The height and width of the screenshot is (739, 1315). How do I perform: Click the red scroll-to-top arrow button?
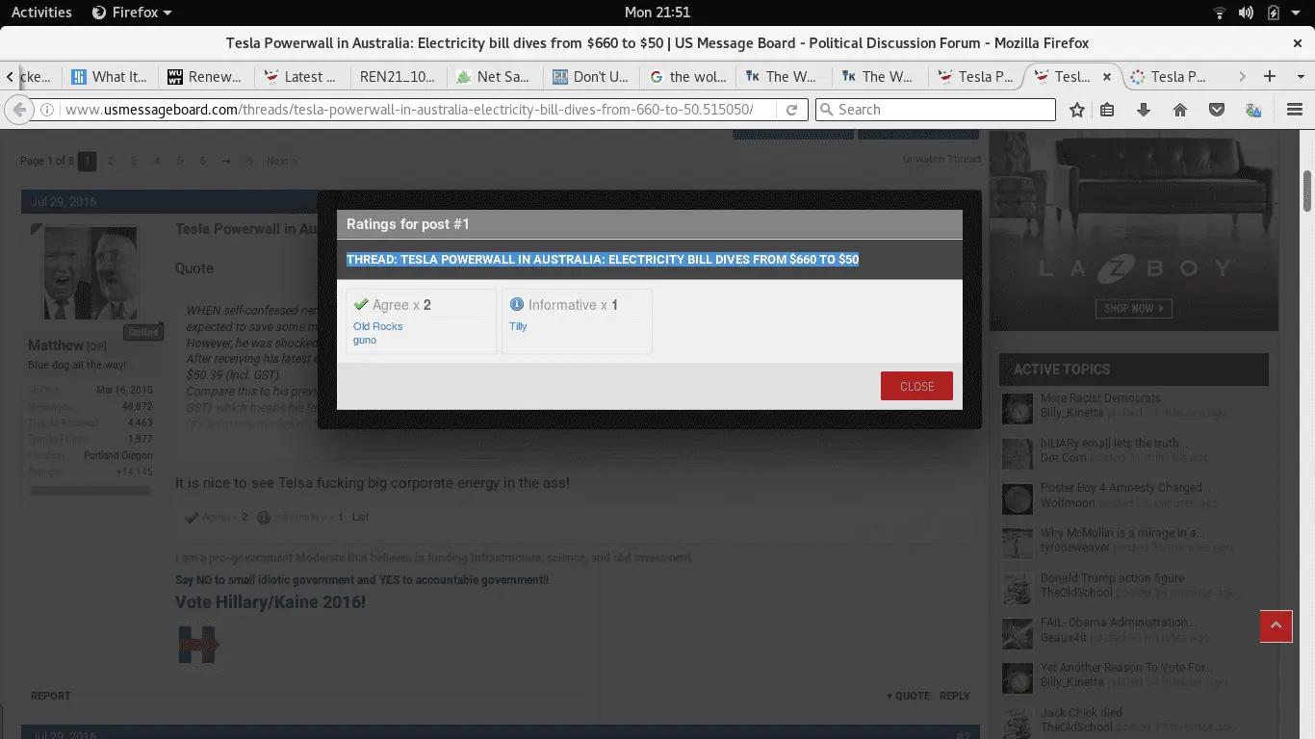[x=1276, y=626]
